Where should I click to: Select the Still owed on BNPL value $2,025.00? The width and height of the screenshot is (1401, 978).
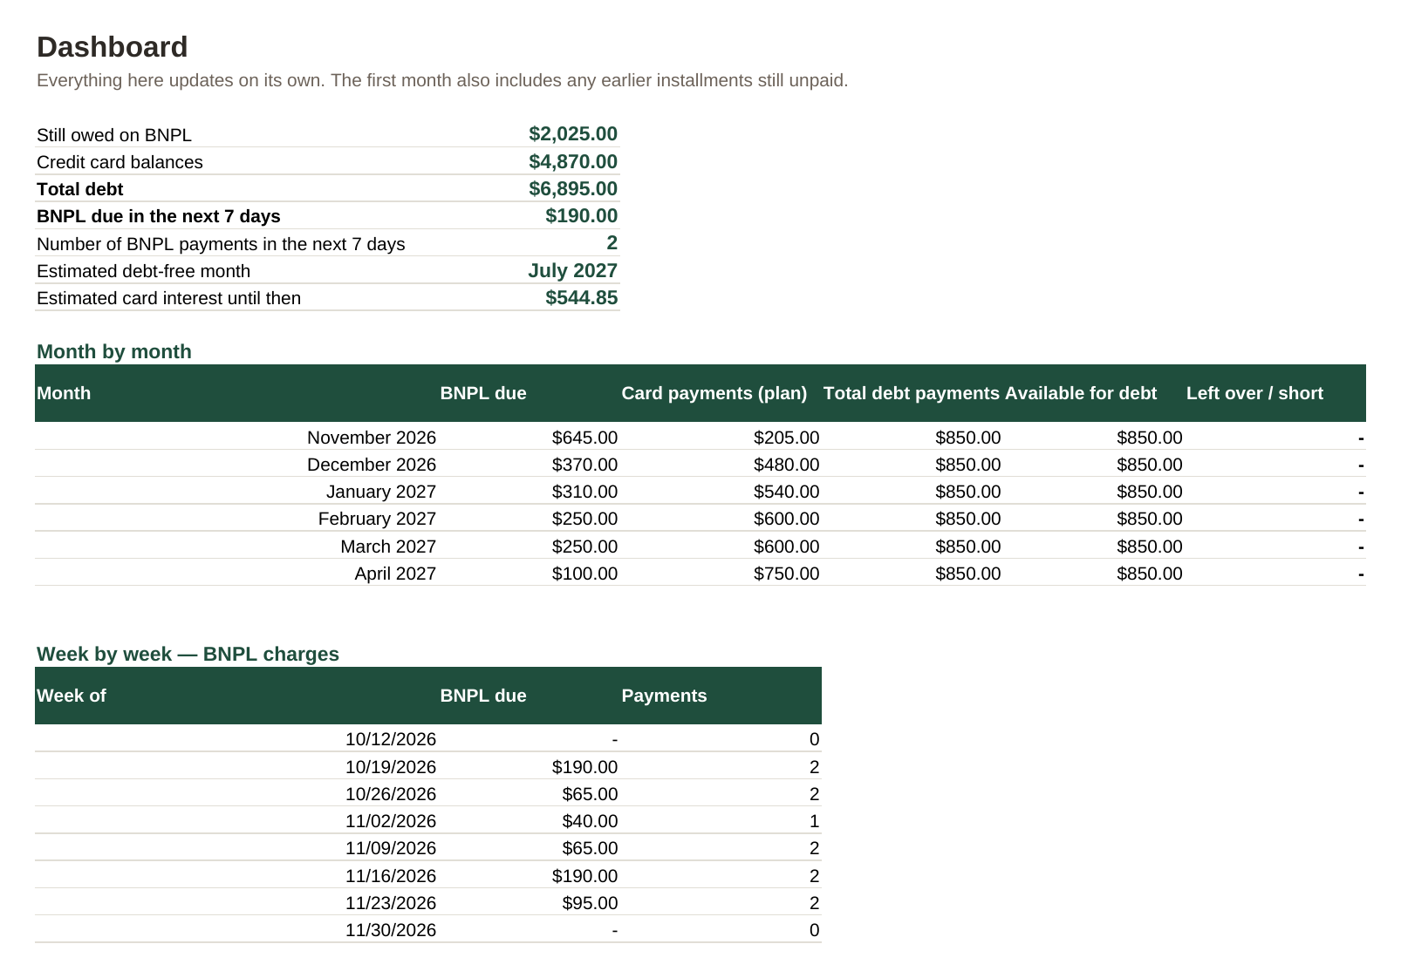pyautogui.click(x=572, y=134)
